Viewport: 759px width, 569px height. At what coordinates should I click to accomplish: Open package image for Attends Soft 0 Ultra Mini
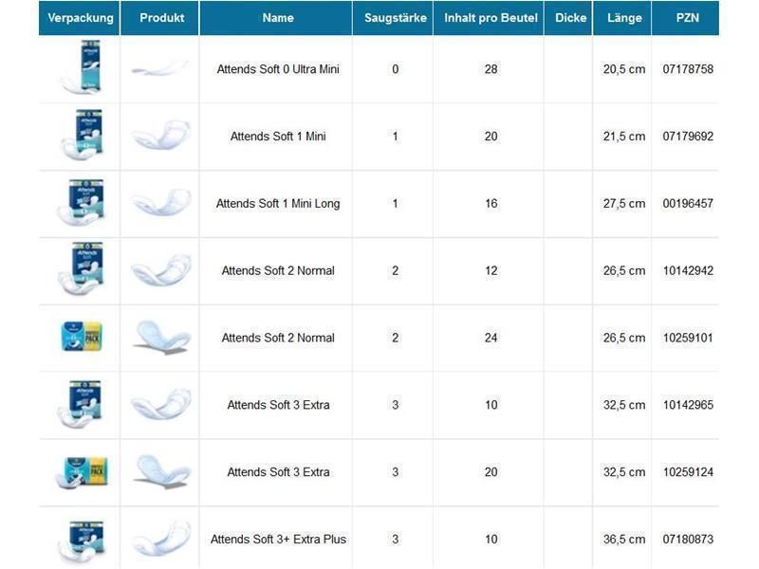tap(83, 67)
